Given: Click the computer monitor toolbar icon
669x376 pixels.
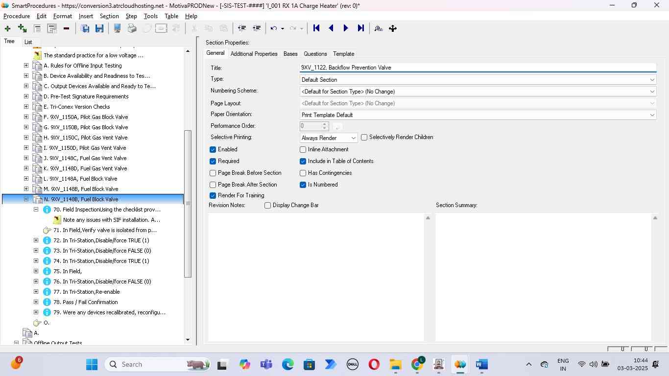Looking at the screenshot, I should (117, 28).
